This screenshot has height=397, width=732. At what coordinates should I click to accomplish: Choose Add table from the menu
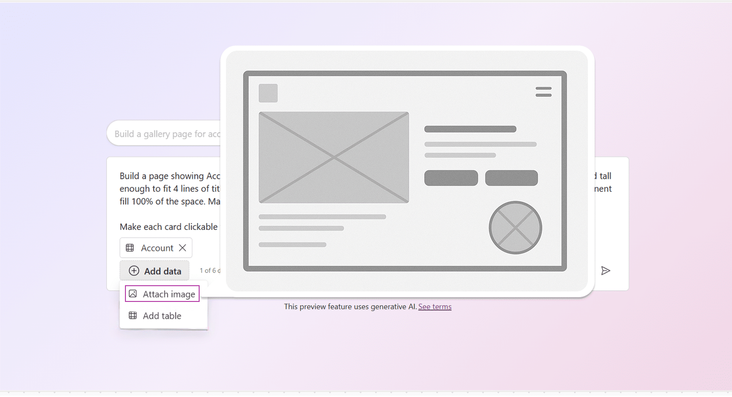tap(162, 316)
